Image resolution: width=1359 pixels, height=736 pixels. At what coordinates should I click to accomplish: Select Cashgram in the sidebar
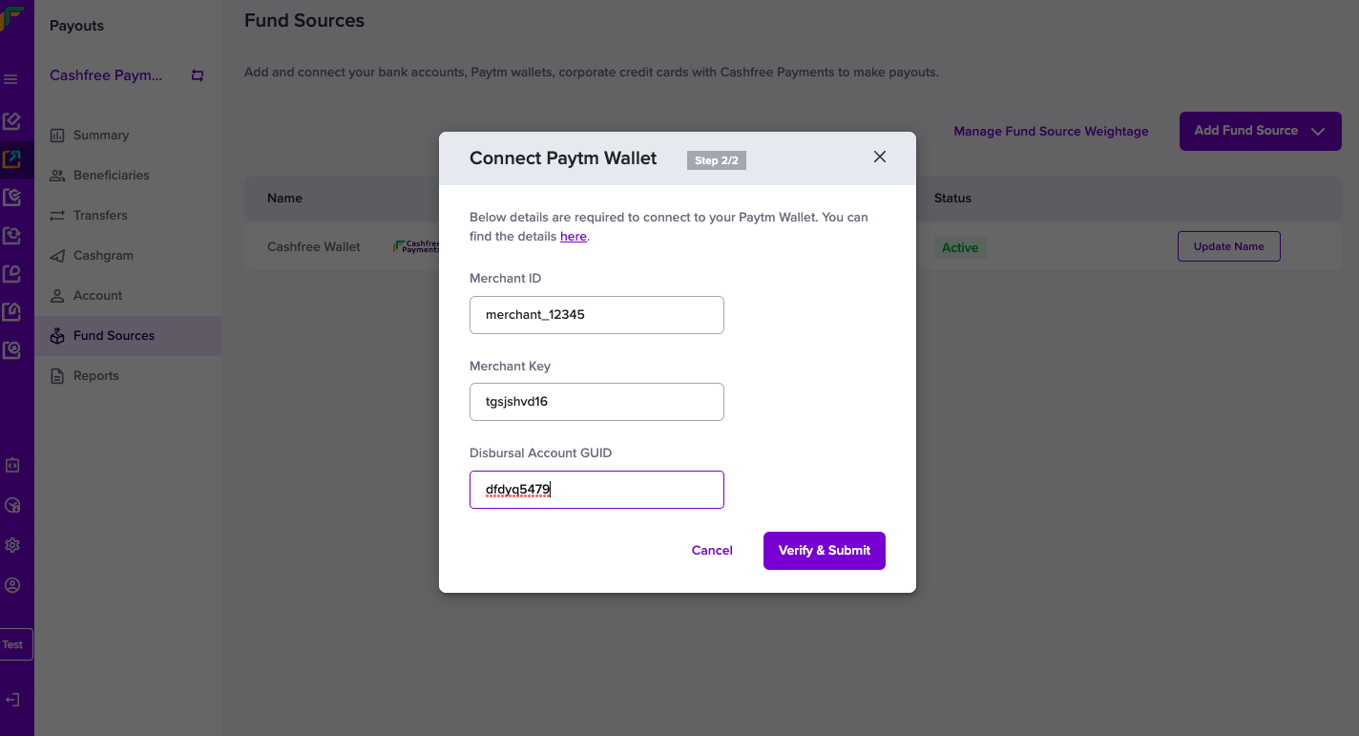(x=128, y=256)
